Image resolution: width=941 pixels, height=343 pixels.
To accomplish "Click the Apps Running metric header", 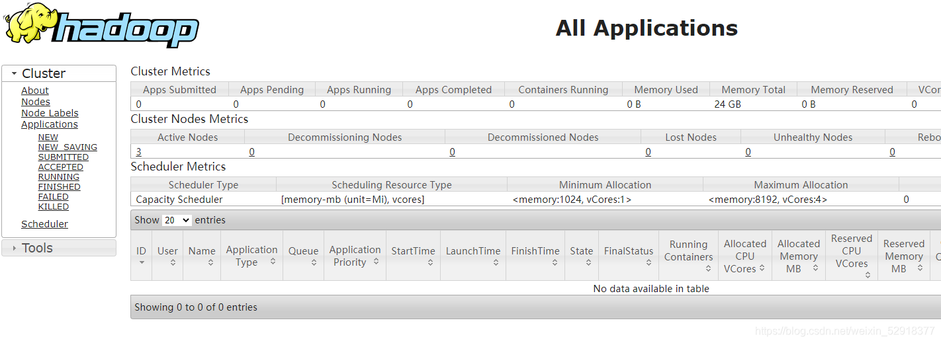I will click(359, 90).
